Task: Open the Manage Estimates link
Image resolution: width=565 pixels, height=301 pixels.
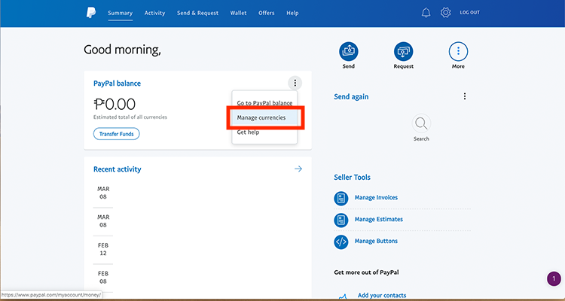Action: [x=379, y=219]
